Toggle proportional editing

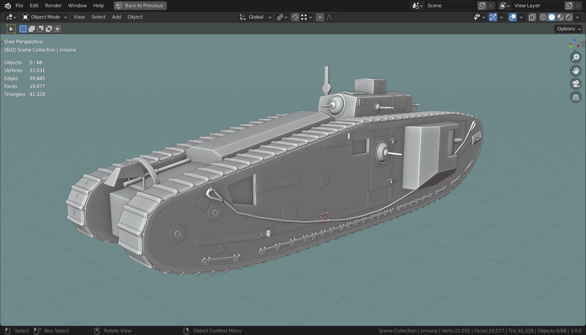click(320, 17)
